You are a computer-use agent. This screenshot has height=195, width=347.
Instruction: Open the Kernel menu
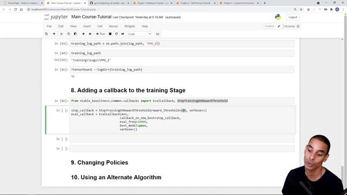point(113,26)
